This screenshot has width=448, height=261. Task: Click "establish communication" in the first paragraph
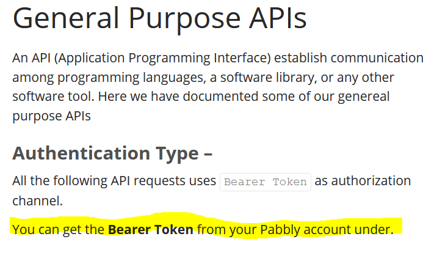point(349,58)
